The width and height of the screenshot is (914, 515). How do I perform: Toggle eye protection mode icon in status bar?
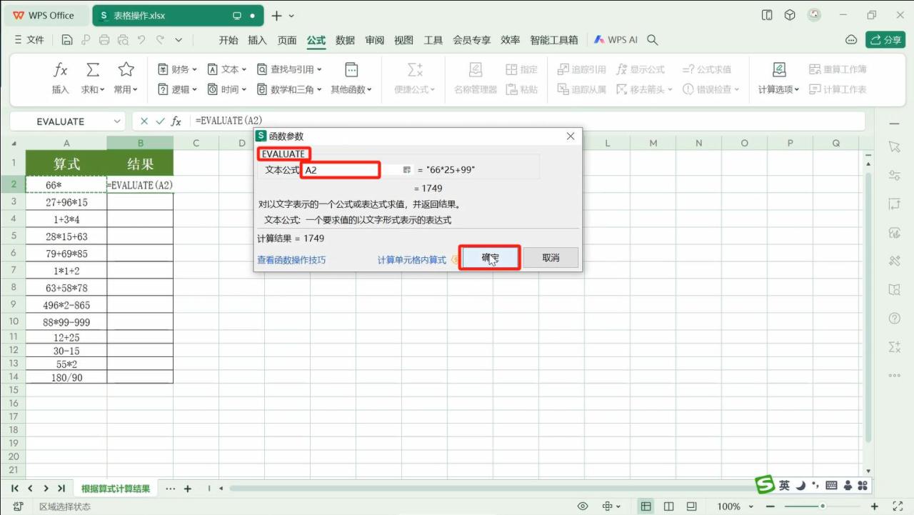pyautogui.click(x=583, y=506)
